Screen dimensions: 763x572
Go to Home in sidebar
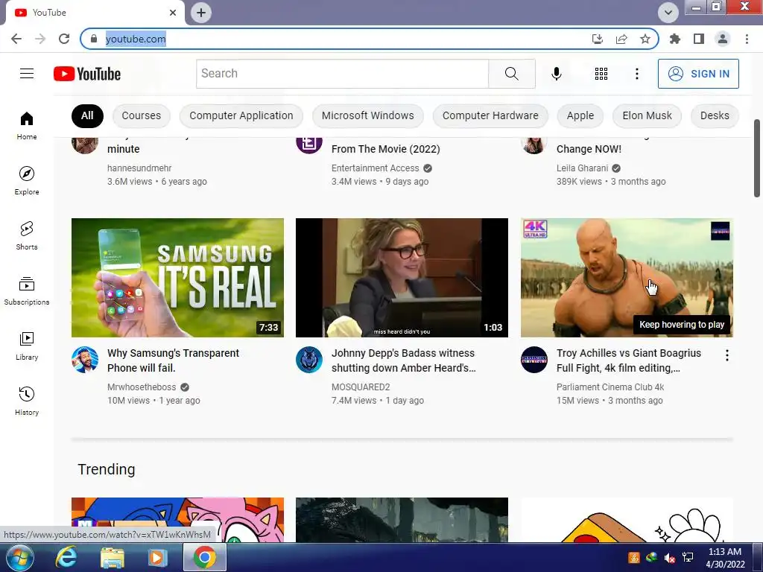click(x=27, y=125)
